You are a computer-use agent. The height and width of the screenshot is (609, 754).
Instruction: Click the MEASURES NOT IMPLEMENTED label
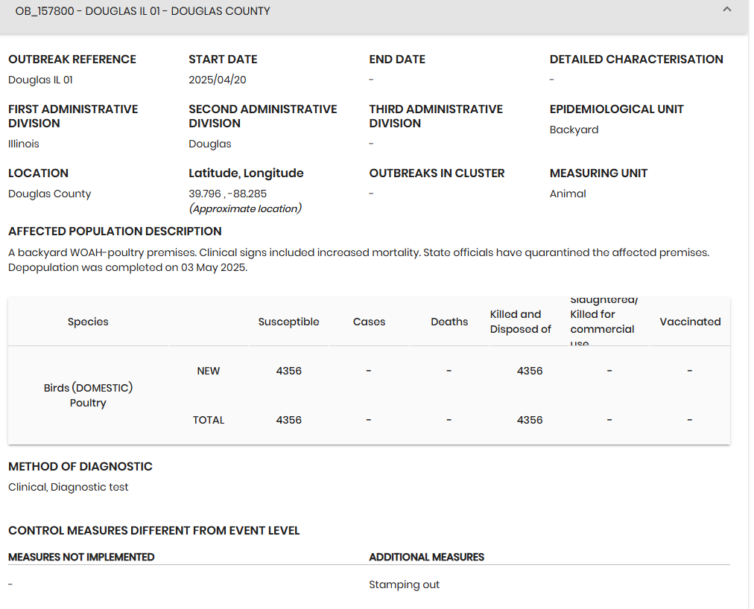81,557
